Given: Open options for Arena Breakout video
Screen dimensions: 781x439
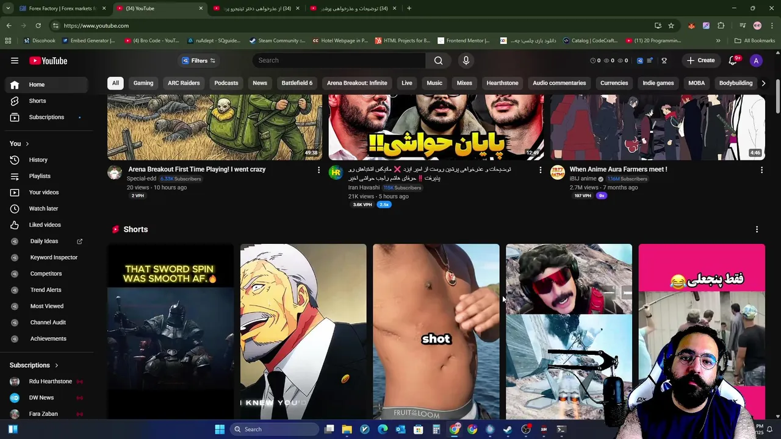Looking at the screenshot, I should point(319,170).
